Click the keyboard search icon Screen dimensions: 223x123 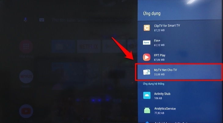point(42,20)
